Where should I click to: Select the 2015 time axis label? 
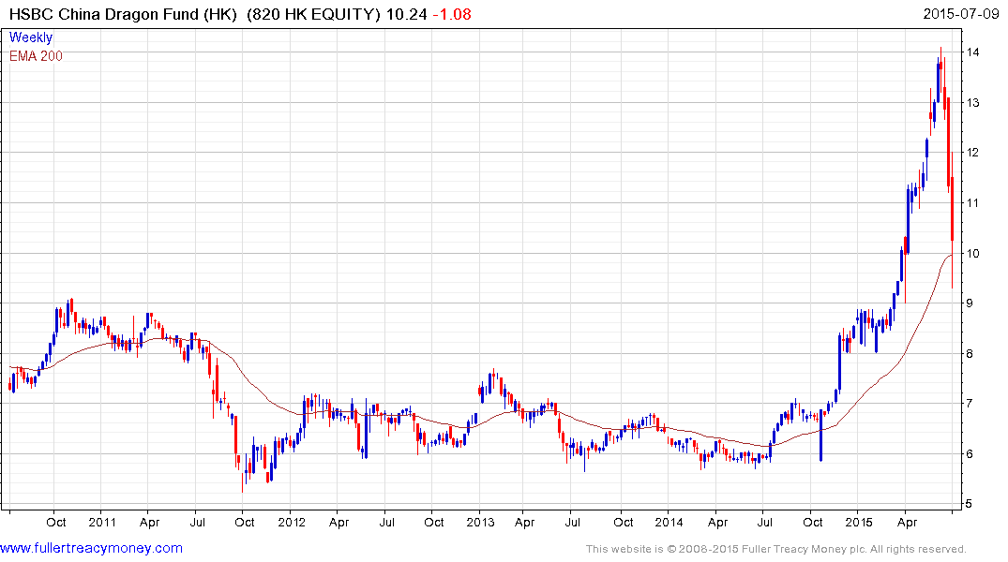[859, 522]
